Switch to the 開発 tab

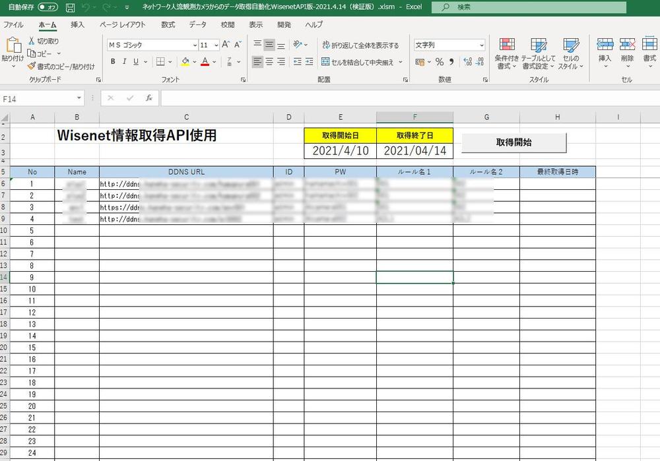coord(284,25)
